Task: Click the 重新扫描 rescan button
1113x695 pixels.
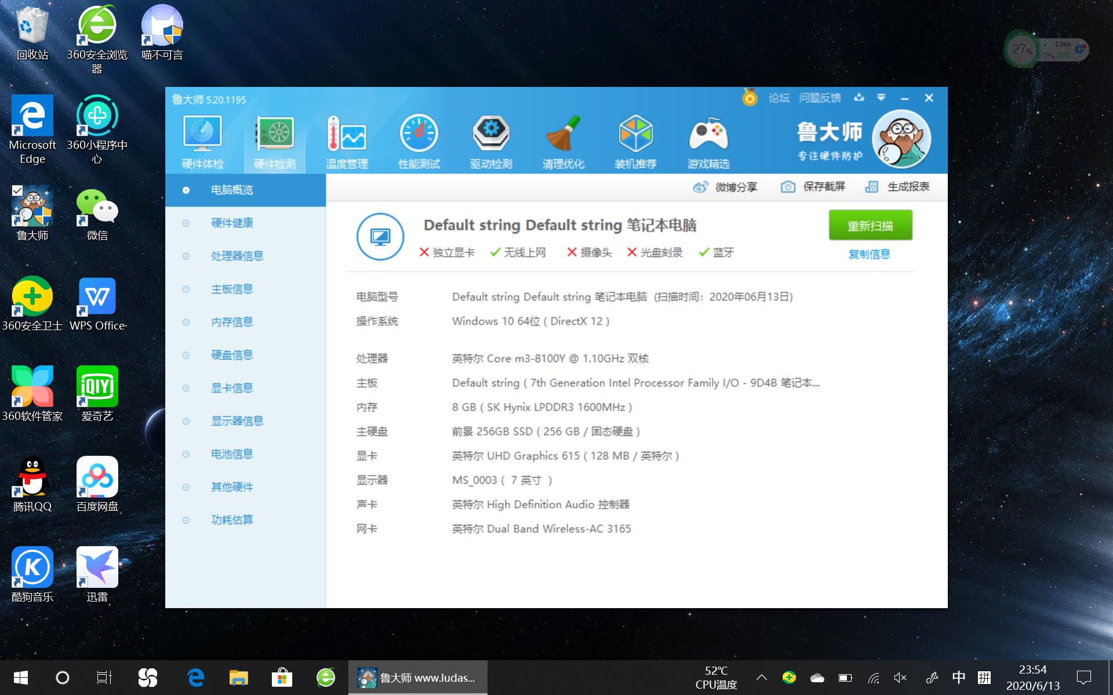Action: (870, 225)
